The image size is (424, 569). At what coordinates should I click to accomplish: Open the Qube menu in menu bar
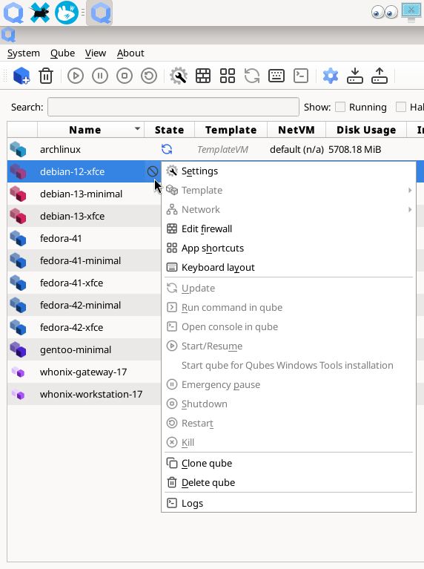tap(62, 53)
